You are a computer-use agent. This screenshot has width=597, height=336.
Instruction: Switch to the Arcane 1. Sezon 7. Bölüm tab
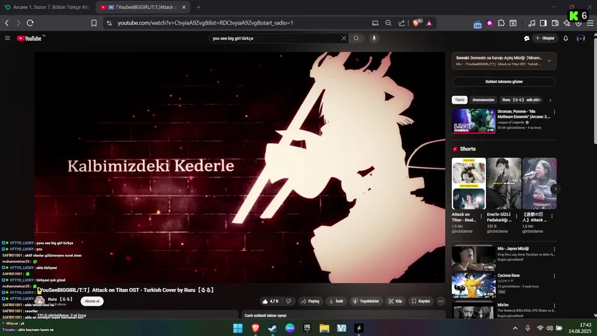(x=47, y=7)
